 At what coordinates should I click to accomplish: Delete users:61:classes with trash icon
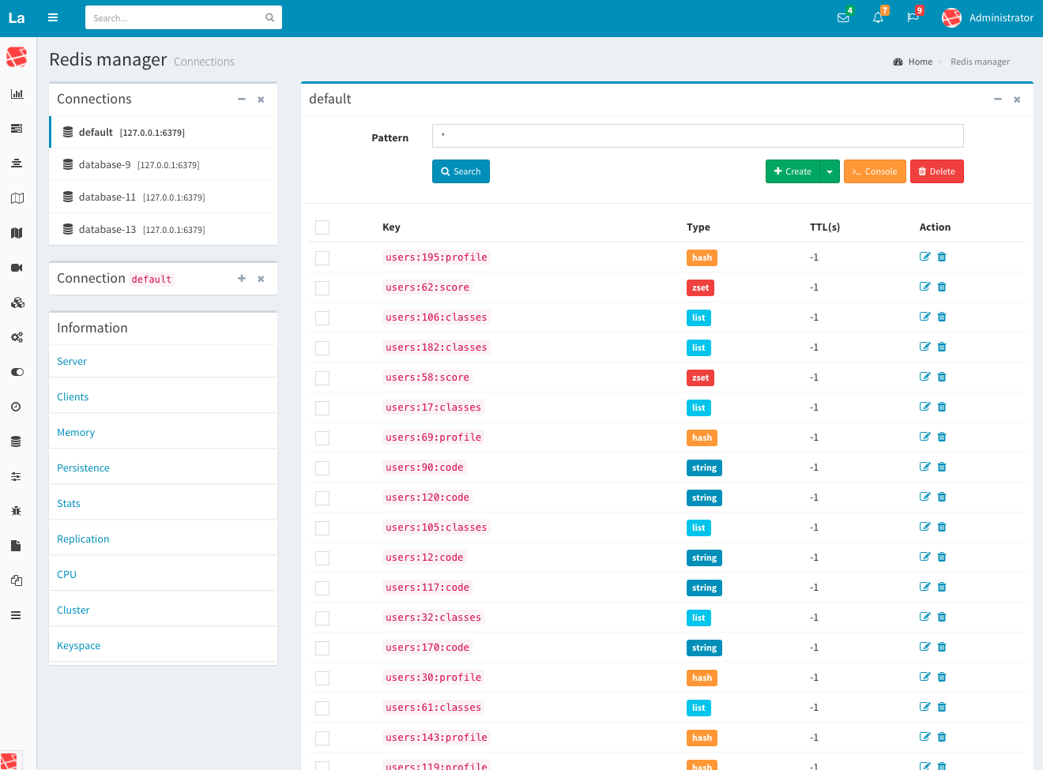click(x=942, y=707)
